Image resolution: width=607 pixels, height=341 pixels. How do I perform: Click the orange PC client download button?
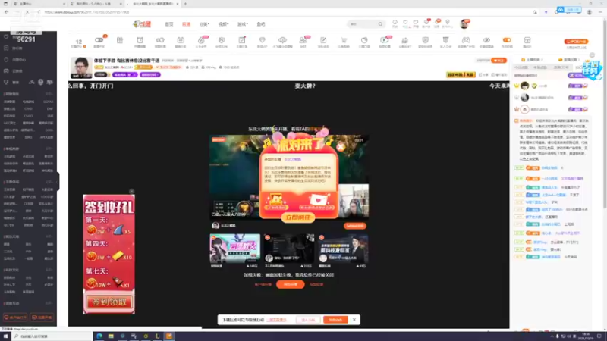pyautogui.click(x=576, y=42)
